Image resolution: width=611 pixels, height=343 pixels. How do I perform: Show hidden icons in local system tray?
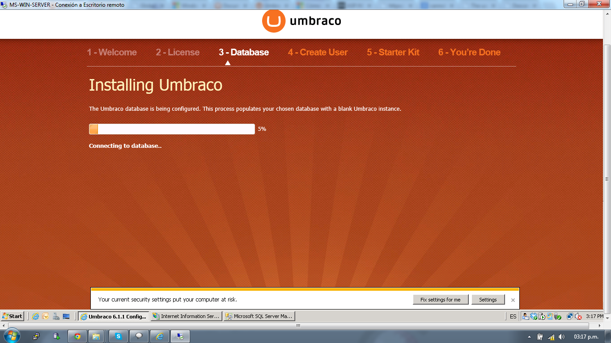[x=530, y=337]
